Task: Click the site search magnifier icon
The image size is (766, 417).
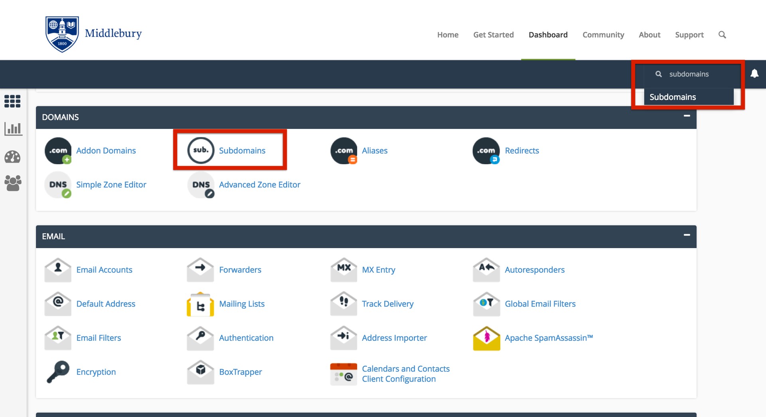Action: [x=722, y=35]
